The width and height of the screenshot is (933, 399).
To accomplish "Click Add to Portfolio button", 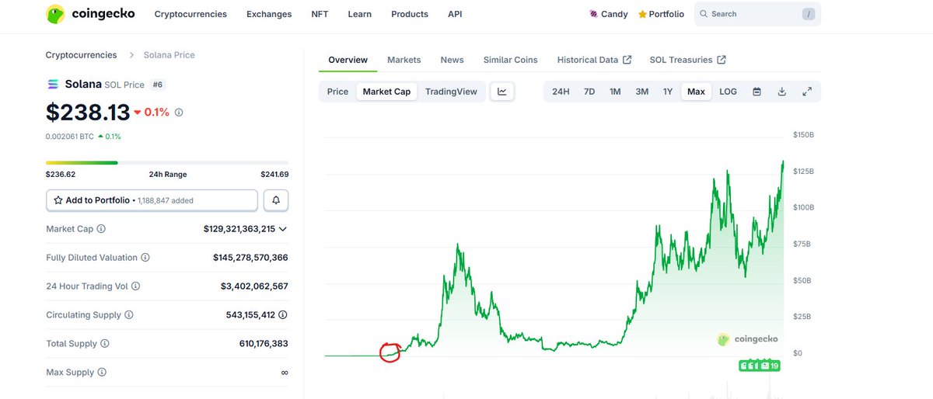I will [152, 200].
